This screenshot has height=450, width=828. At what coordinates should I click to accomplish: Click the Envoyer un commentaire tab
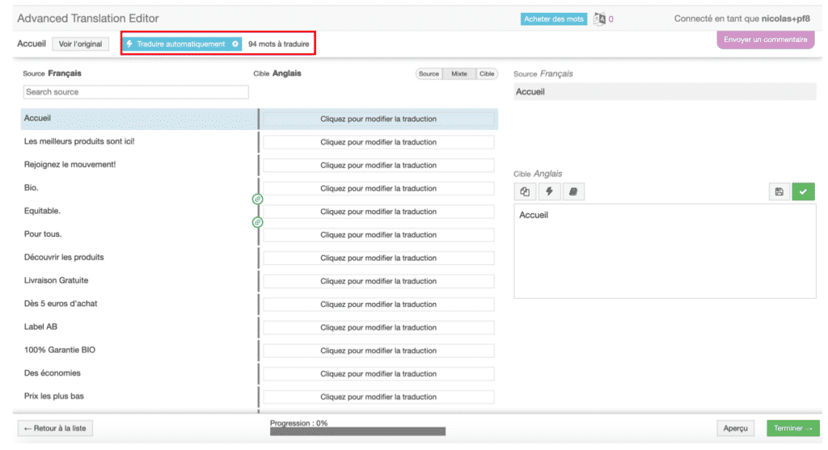(x=765, y=40)
